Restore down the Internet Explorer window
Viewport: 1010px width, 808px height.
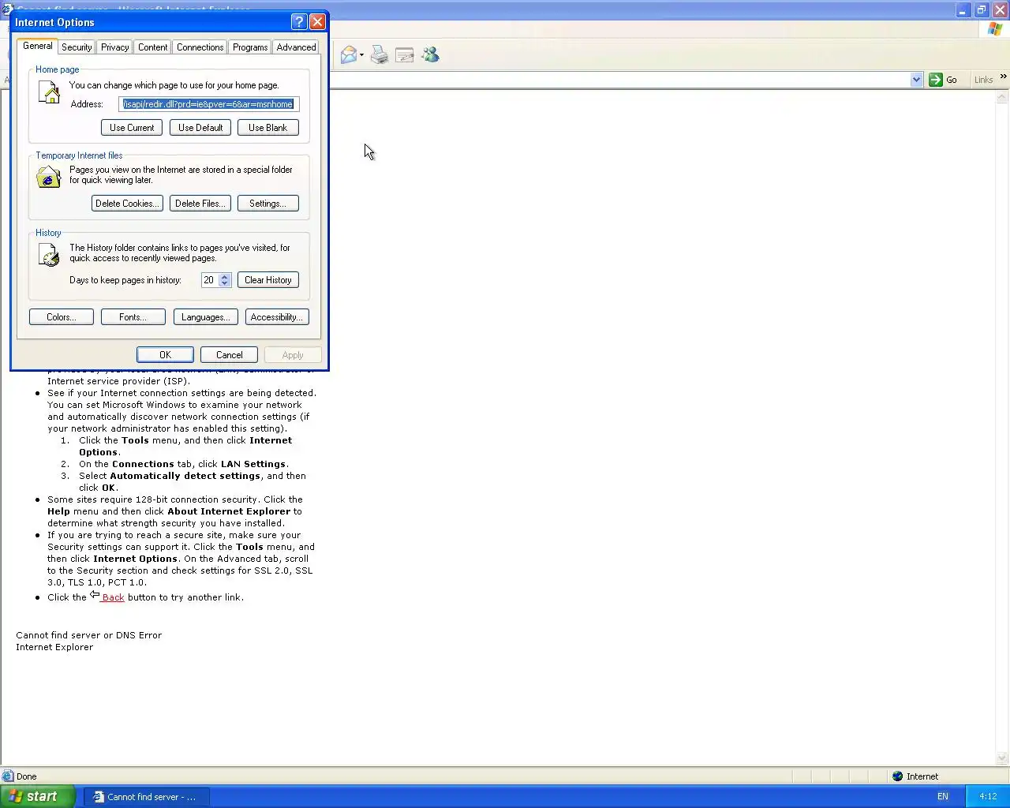pos(981,10)
